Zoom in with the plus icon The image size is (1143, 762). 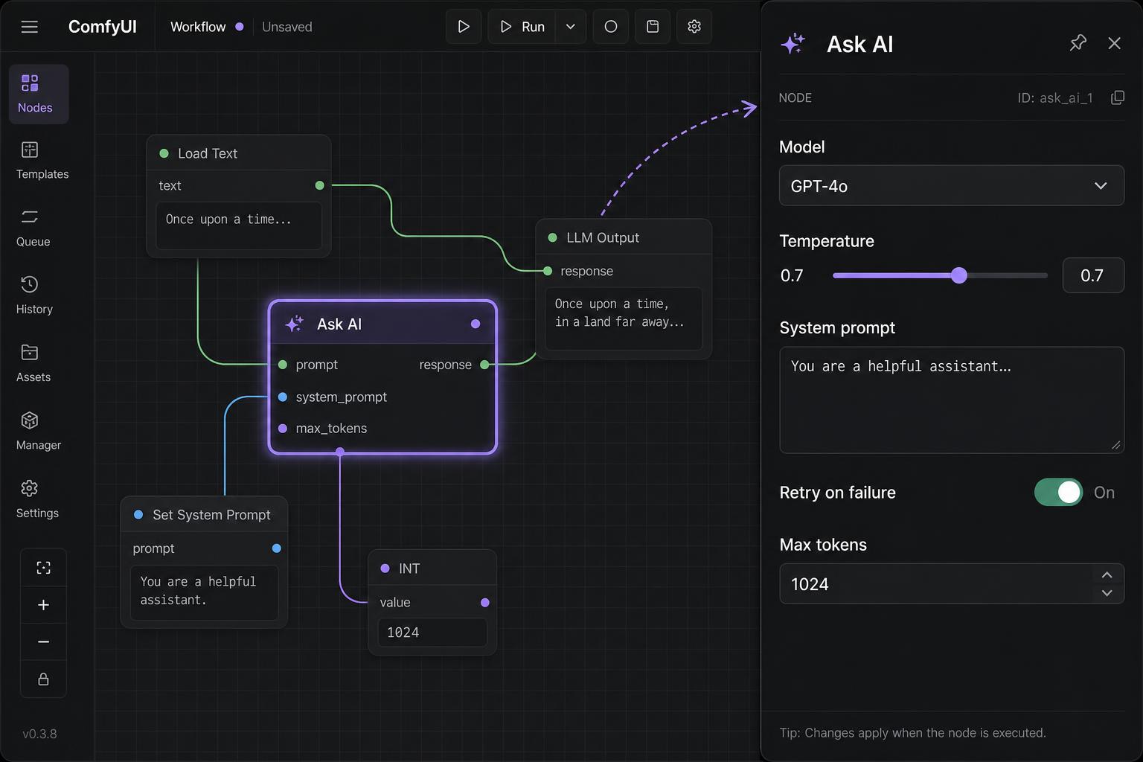[43, 605]
